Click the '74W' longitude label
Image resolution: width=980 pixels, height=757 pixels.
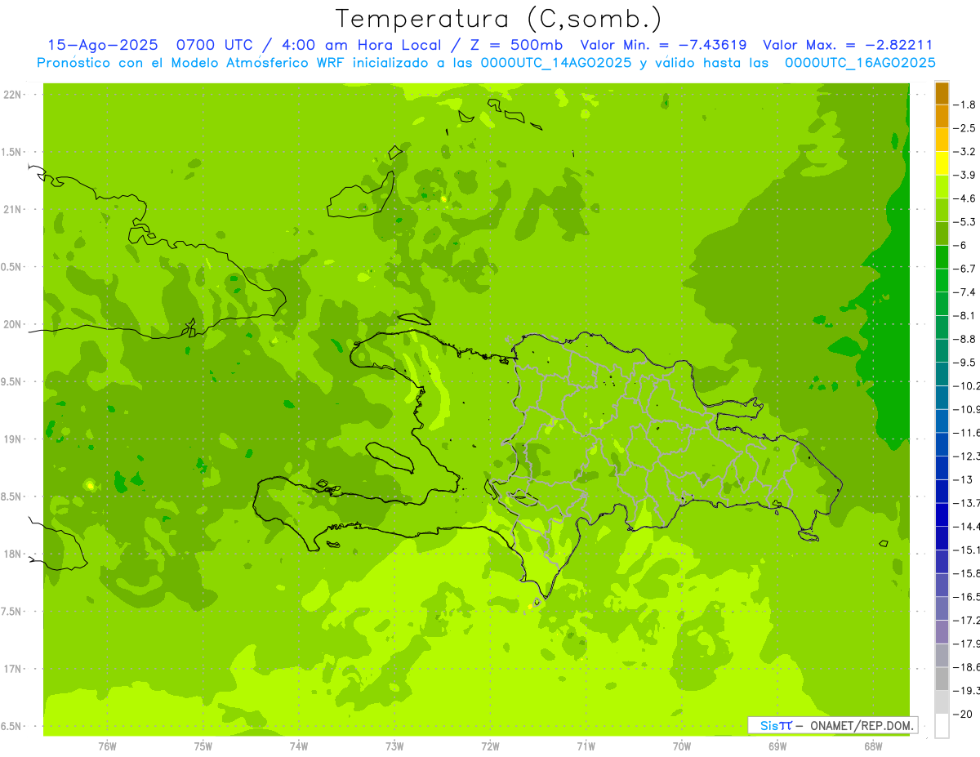[299, 746]
